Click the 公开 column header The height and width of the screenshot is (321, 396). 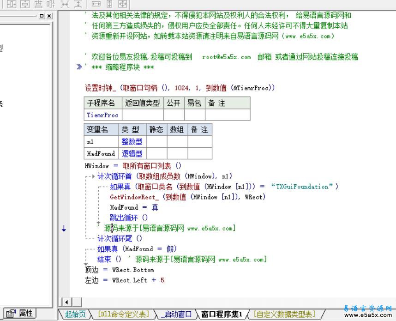coord(174,103)
